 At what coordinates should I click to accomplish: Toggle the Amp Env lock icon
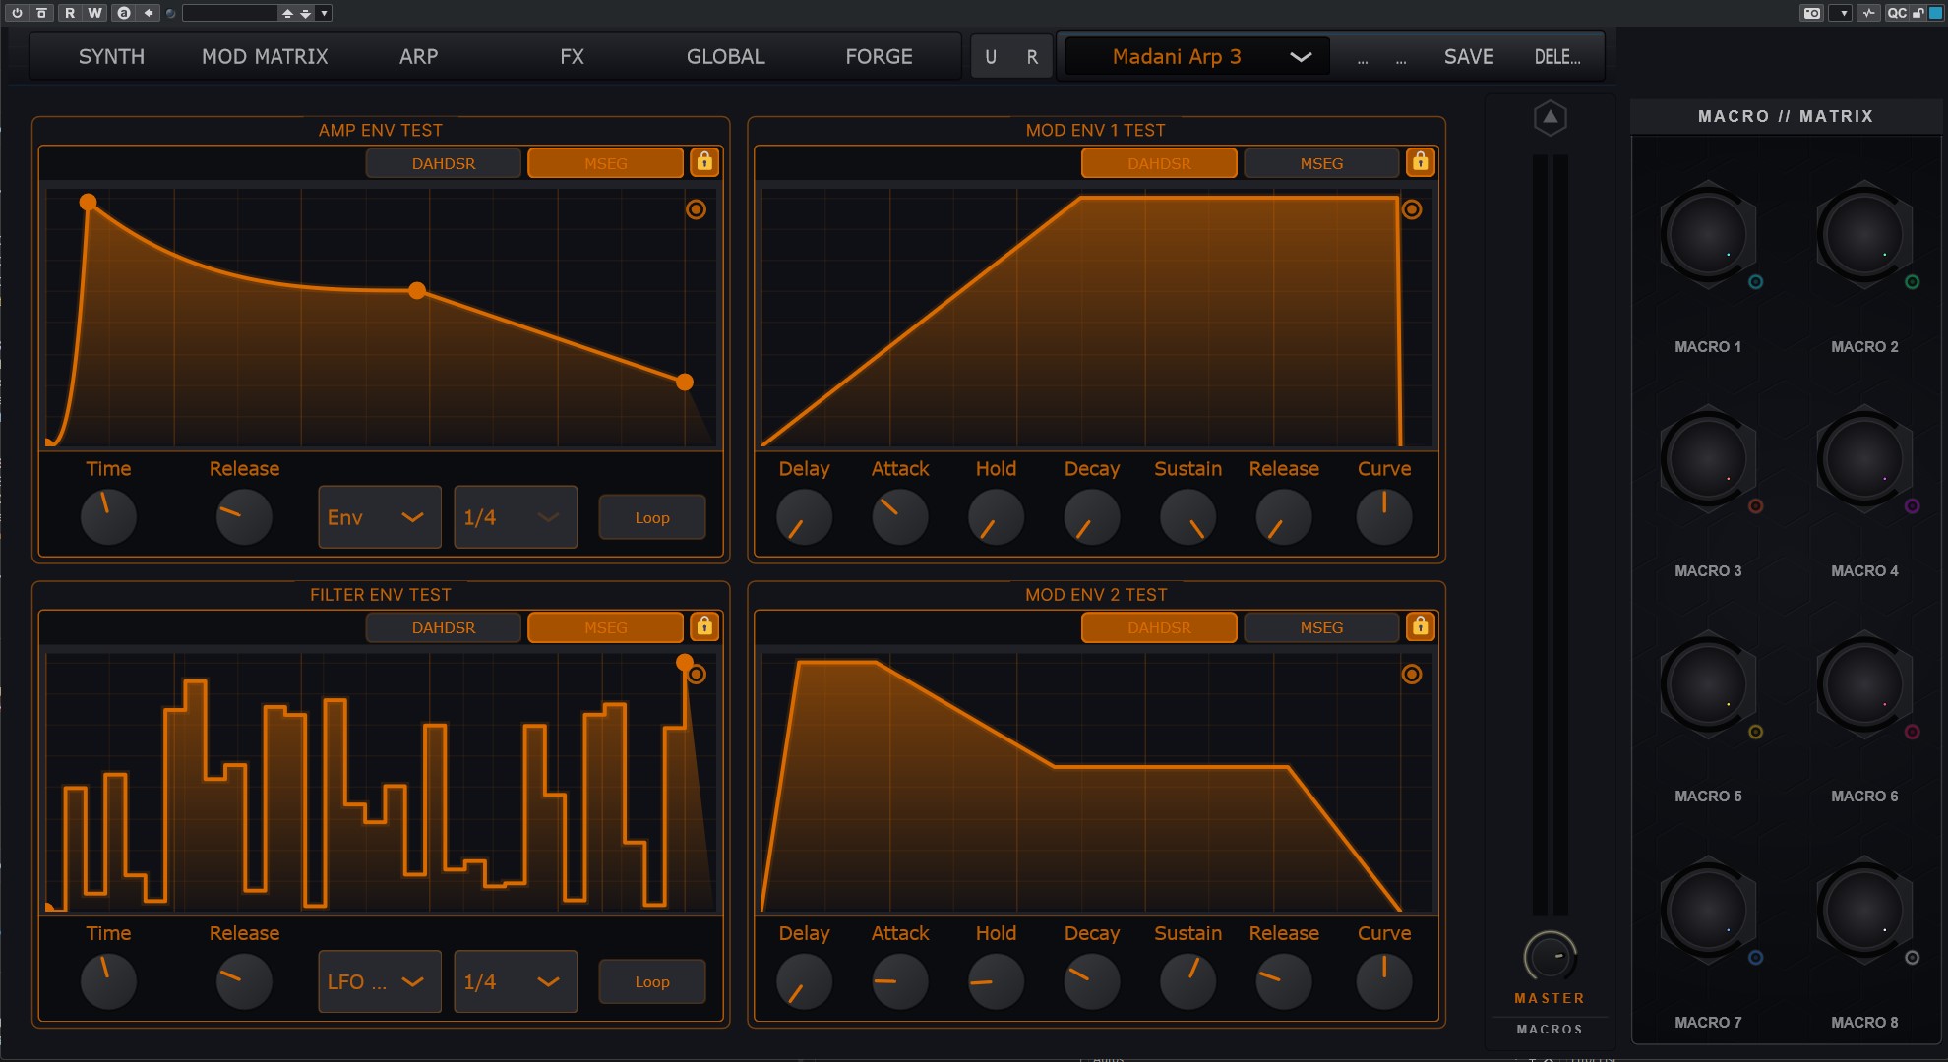pos(704,162)
